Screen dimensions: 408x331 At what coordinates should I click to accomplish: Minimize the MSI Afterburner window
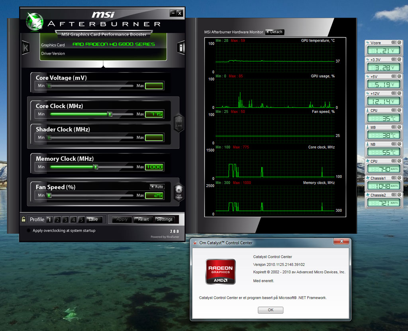click(x=173, y=13)
